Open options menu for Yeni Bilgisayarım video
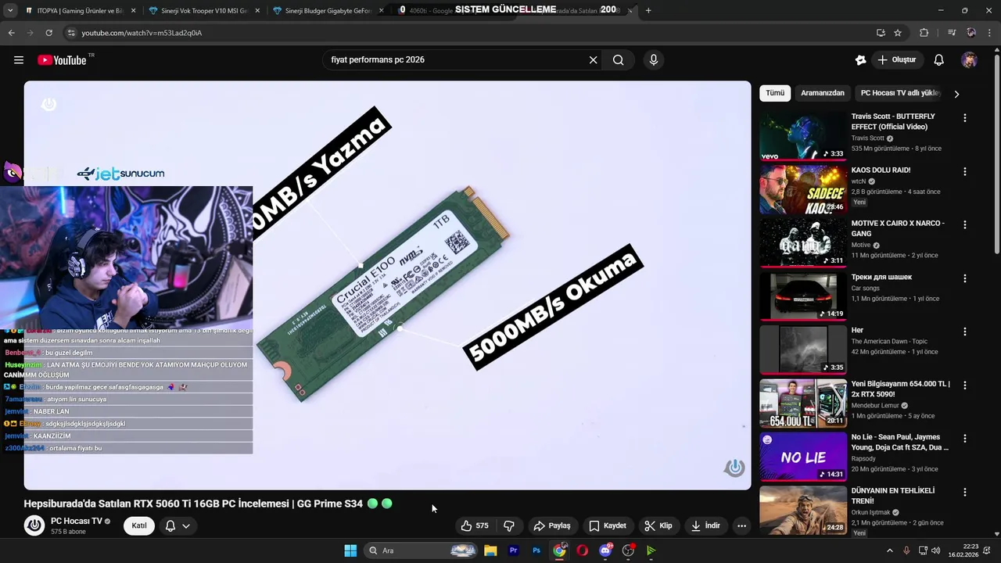 [965, 385]
